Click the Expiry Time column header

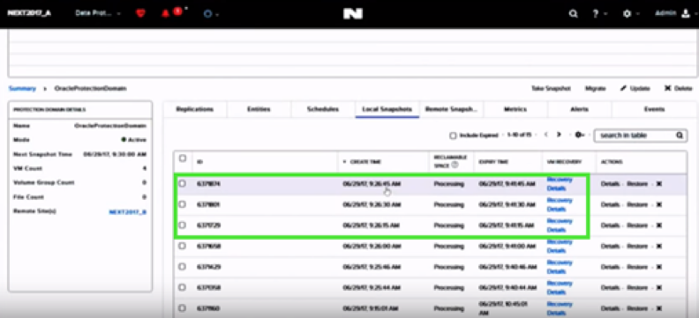pos(493,162)
